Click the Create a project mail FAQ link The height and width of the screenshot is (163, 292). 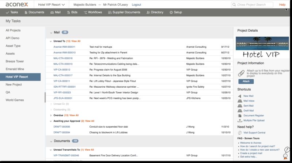[x=251, y=153]
